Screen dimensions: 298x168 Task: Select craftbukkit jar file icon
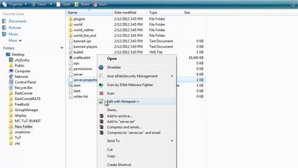pyautogui.click(x=71, y=57)
